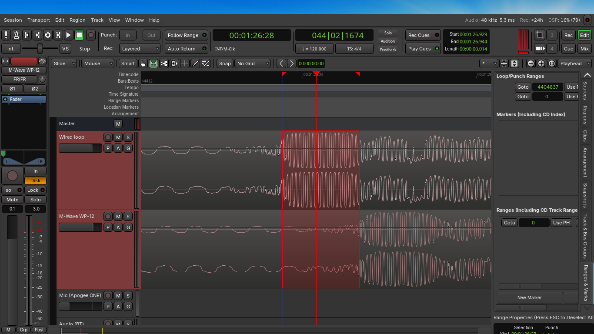
Task: Click the mixer strip width icon
Action: click(x=6, y=61)
